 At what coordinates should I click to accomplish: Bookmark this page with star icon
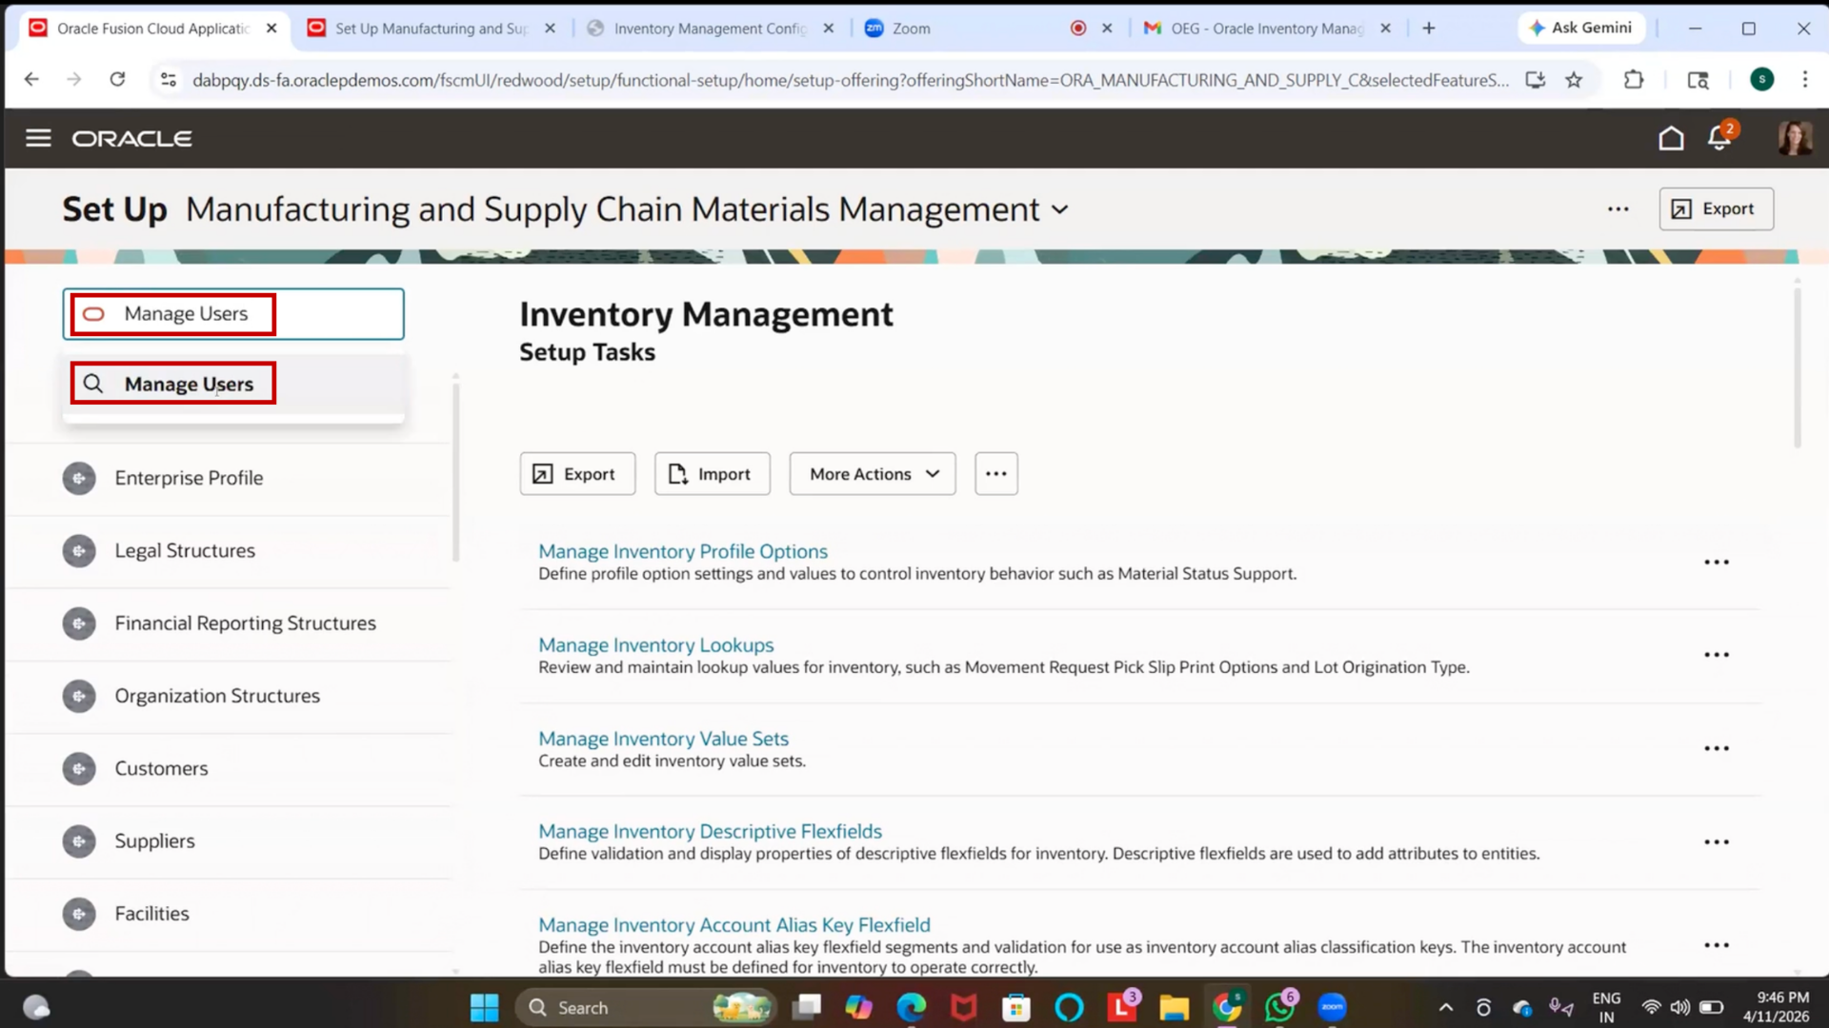[1574, 80]
